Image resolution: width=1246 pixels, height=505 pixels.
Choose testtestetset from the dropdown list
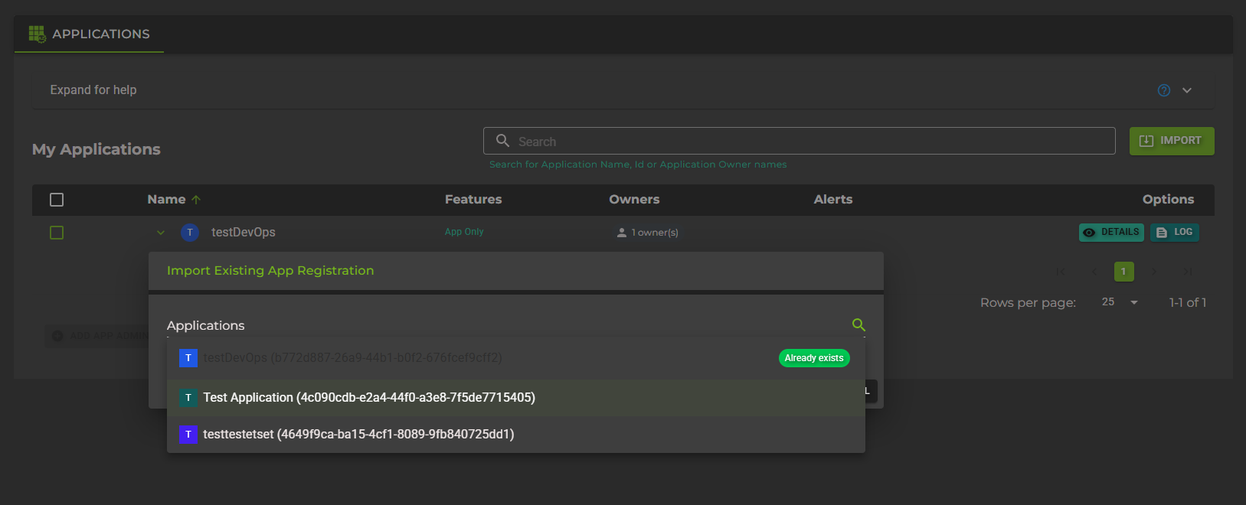coord(358,435)
